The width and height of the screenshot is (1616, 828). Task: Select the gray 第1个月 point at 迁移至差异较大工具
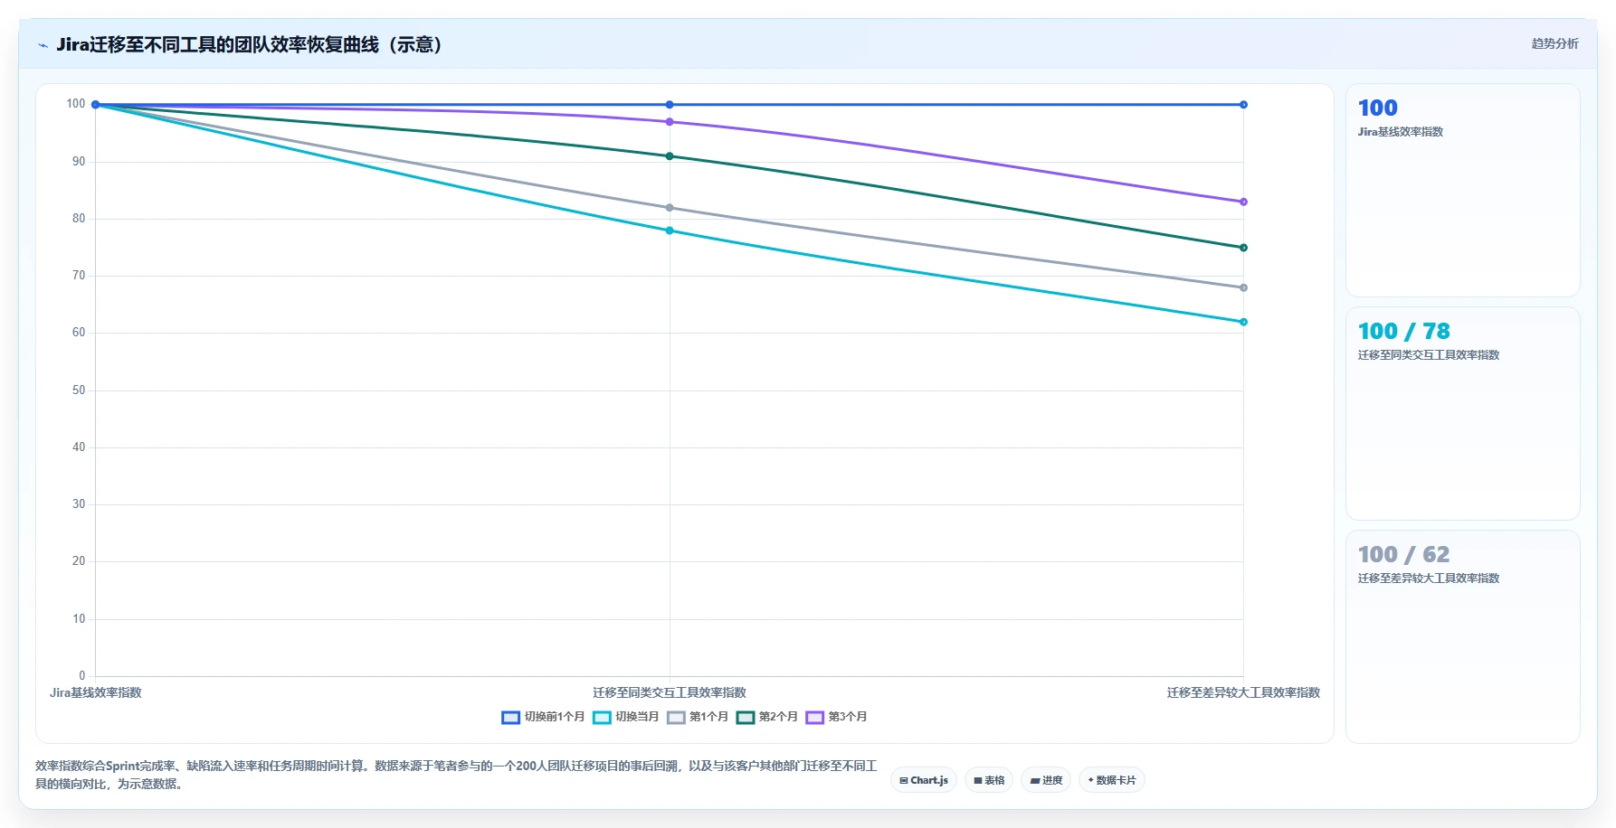(x=1243, y=287)
